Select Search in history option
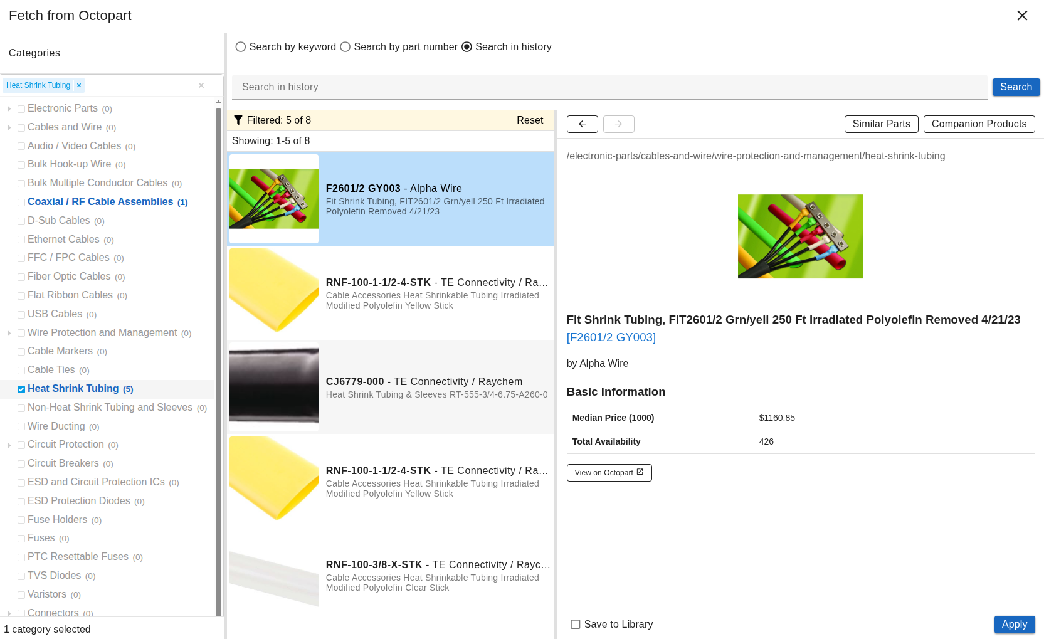1044x639 pixels. (x=467, y=47)
